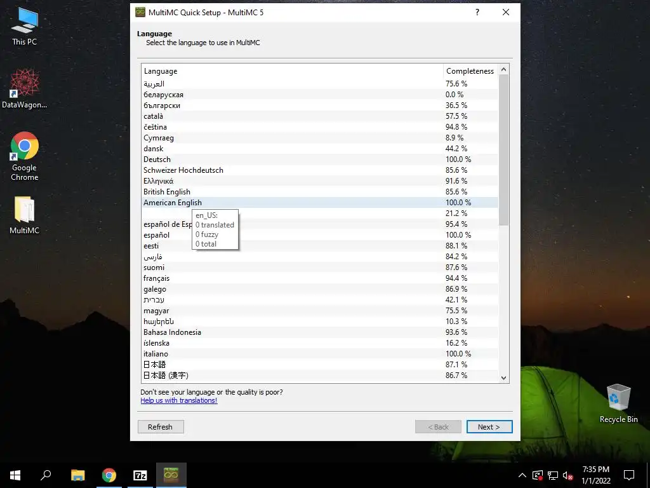The width and height of the screenshot is (650, 488).
Task: Select català language row
Action: click(320, 116)
